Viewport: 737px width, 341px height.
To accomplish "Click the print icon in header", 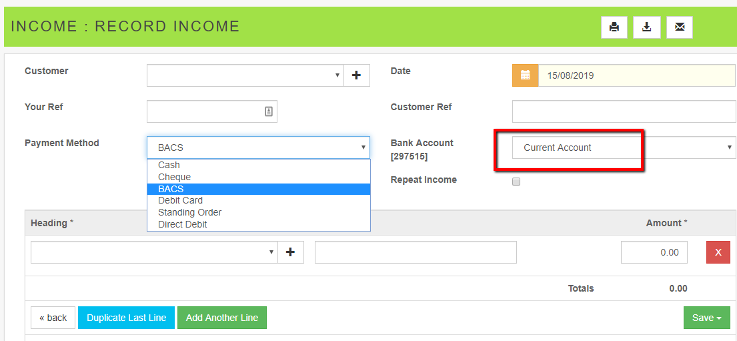I will coord(614,27).
